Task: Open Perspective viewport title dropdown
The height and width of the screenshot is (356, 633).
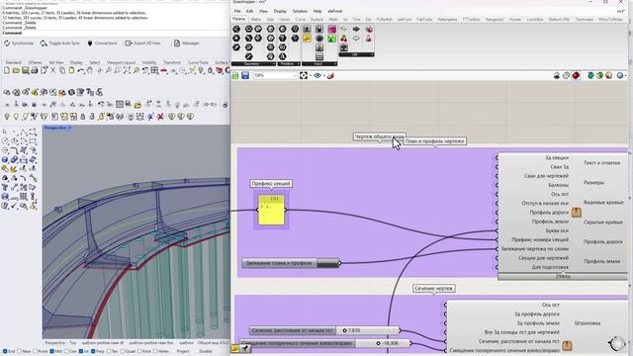Action: (x=70, y=128)
